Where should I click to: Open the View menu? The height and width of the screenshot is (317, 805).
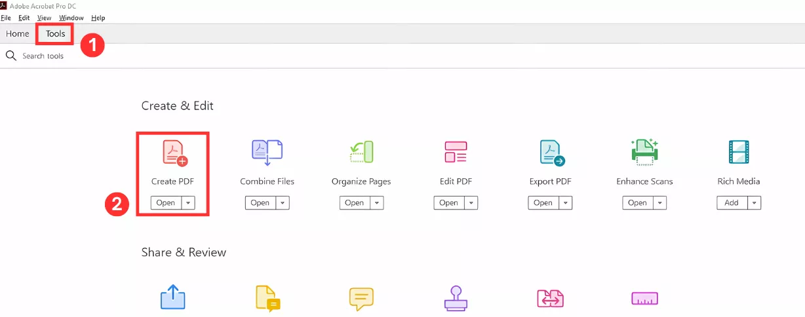tap(45, 18)
